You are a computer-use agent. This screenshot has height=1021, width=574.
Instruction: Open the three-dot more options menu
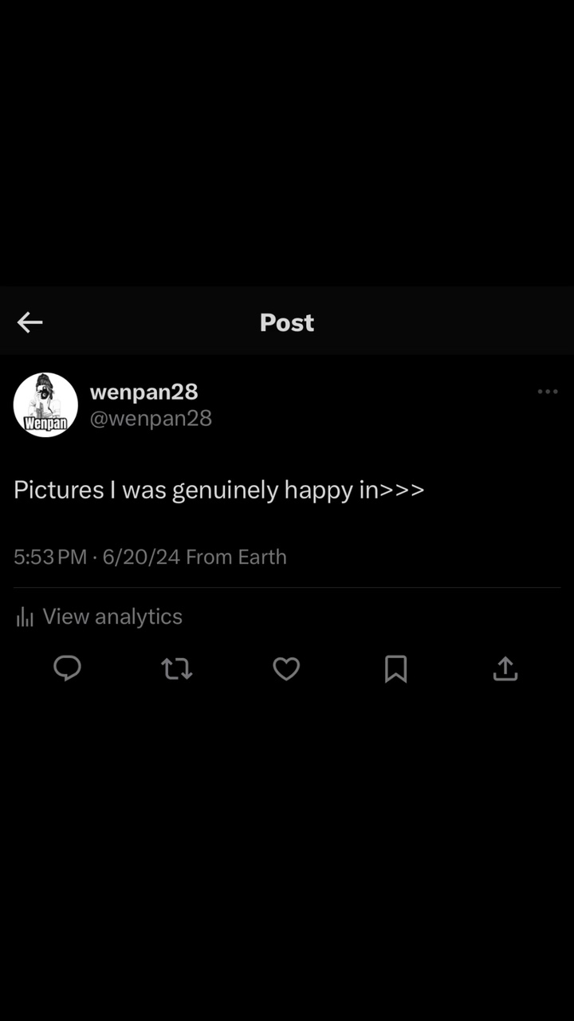(548, 392)
